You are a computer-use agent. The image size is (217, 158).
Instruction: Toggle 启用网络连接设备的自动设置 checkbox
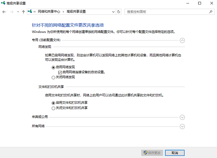[60, 73]
